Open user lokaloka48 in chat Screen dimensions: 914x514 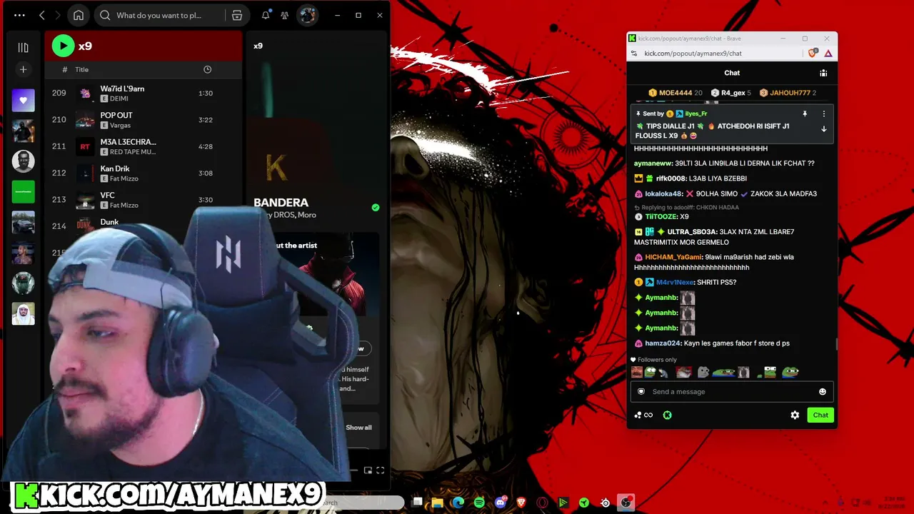(663, 193)
